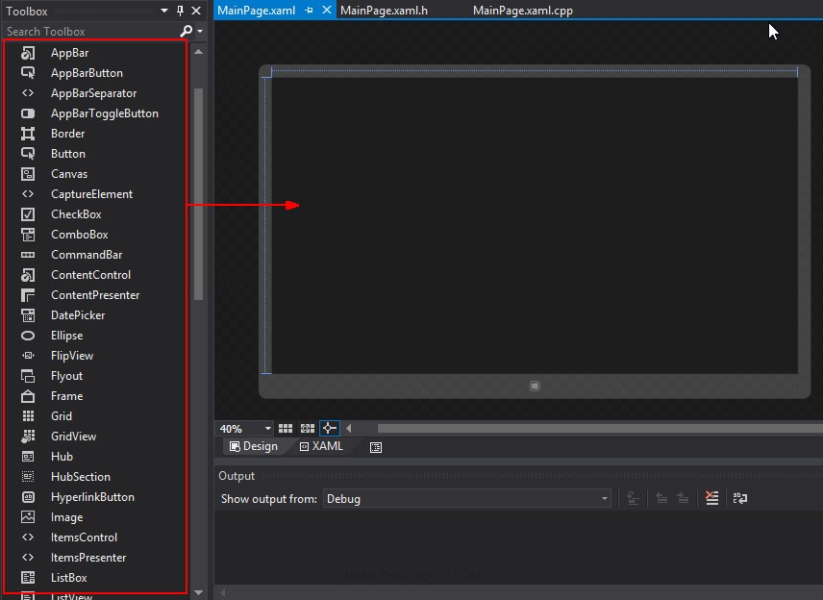Screen dimensions: 823x600
Task: Click the search magnifier icon in Toolbox
Action: click(x=186, y=32)
